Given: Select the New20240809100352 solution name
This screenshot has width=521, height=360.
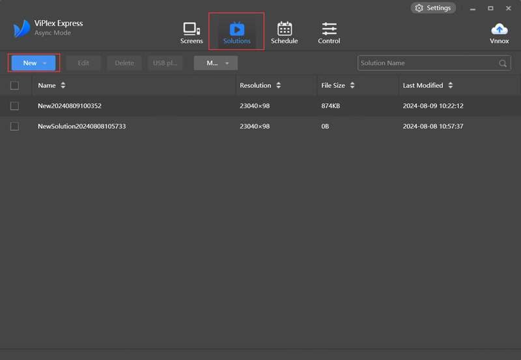Looking at the screenshot, I should point(70,106).
